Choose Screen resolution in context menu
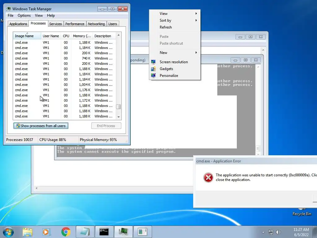Viewport: 317px width, 238px height. (175, 62)
